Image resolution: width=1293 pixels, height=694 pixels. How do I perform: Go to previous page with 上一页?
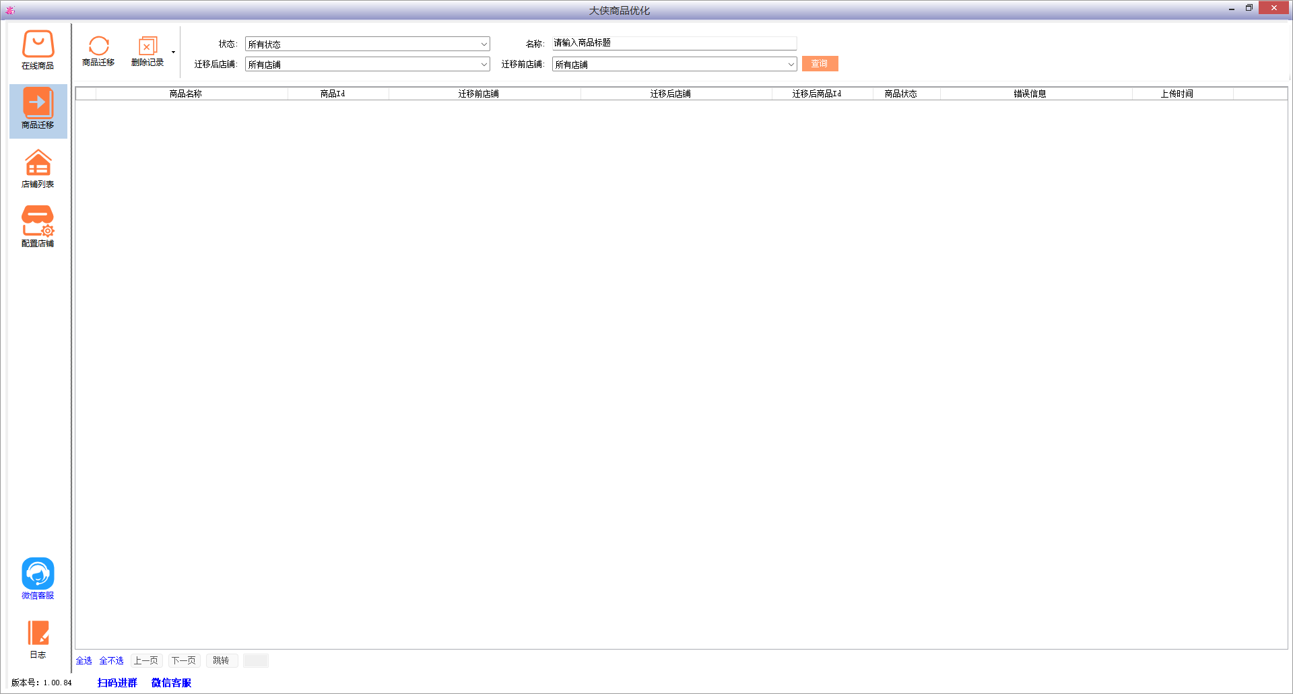click(146, 660)
